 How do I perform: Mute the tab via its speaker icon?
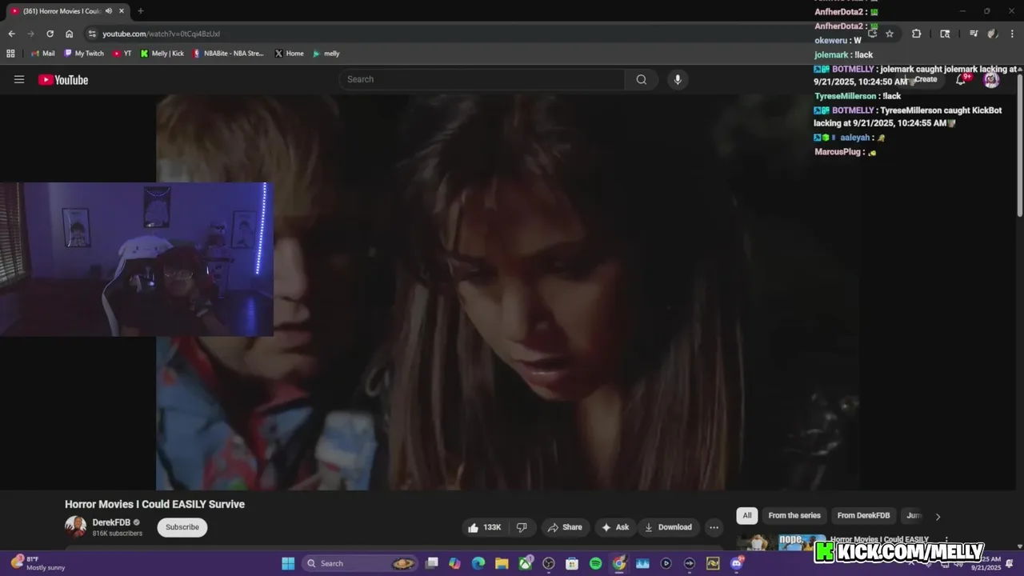point(108,11)
